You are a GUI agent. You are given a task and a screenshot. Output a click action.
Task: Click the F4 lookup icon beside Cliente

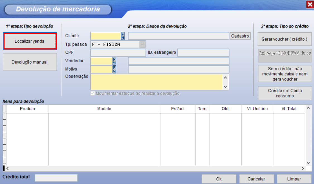pyautogui.click(x=123, y=36)
